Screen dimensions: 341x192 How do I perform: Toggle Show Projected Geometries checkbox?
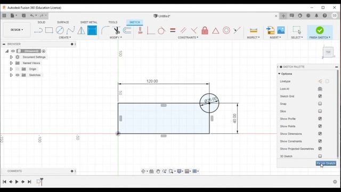320,149
